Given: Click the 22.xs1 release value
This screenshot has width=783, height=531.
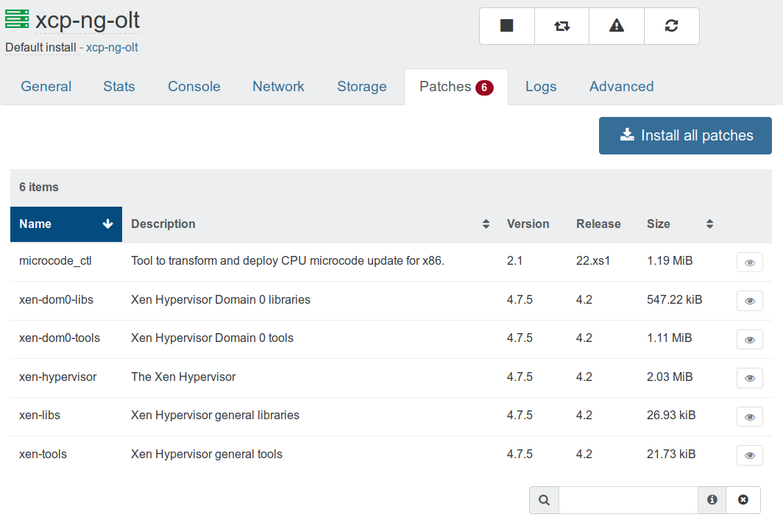Looking at the screenshot, I should [592, 261].
